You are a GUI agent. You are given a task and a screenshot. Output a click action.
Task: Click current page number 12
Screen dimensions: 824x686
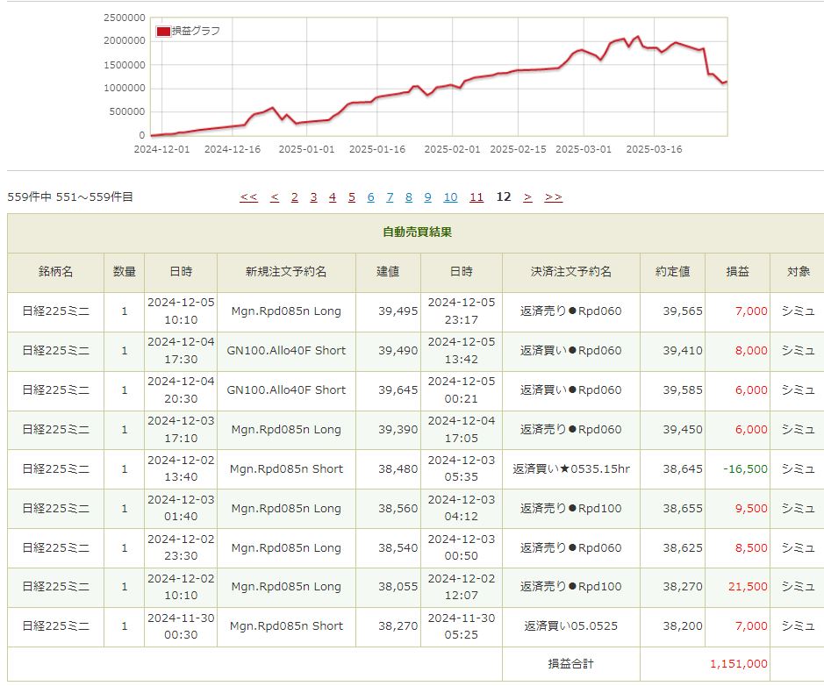[x=504, y=197]
